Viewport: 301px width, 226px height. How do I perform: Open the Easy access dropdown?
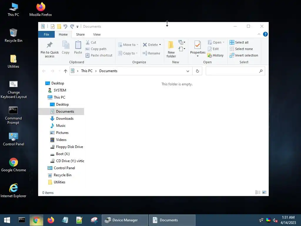pos(182,49)
